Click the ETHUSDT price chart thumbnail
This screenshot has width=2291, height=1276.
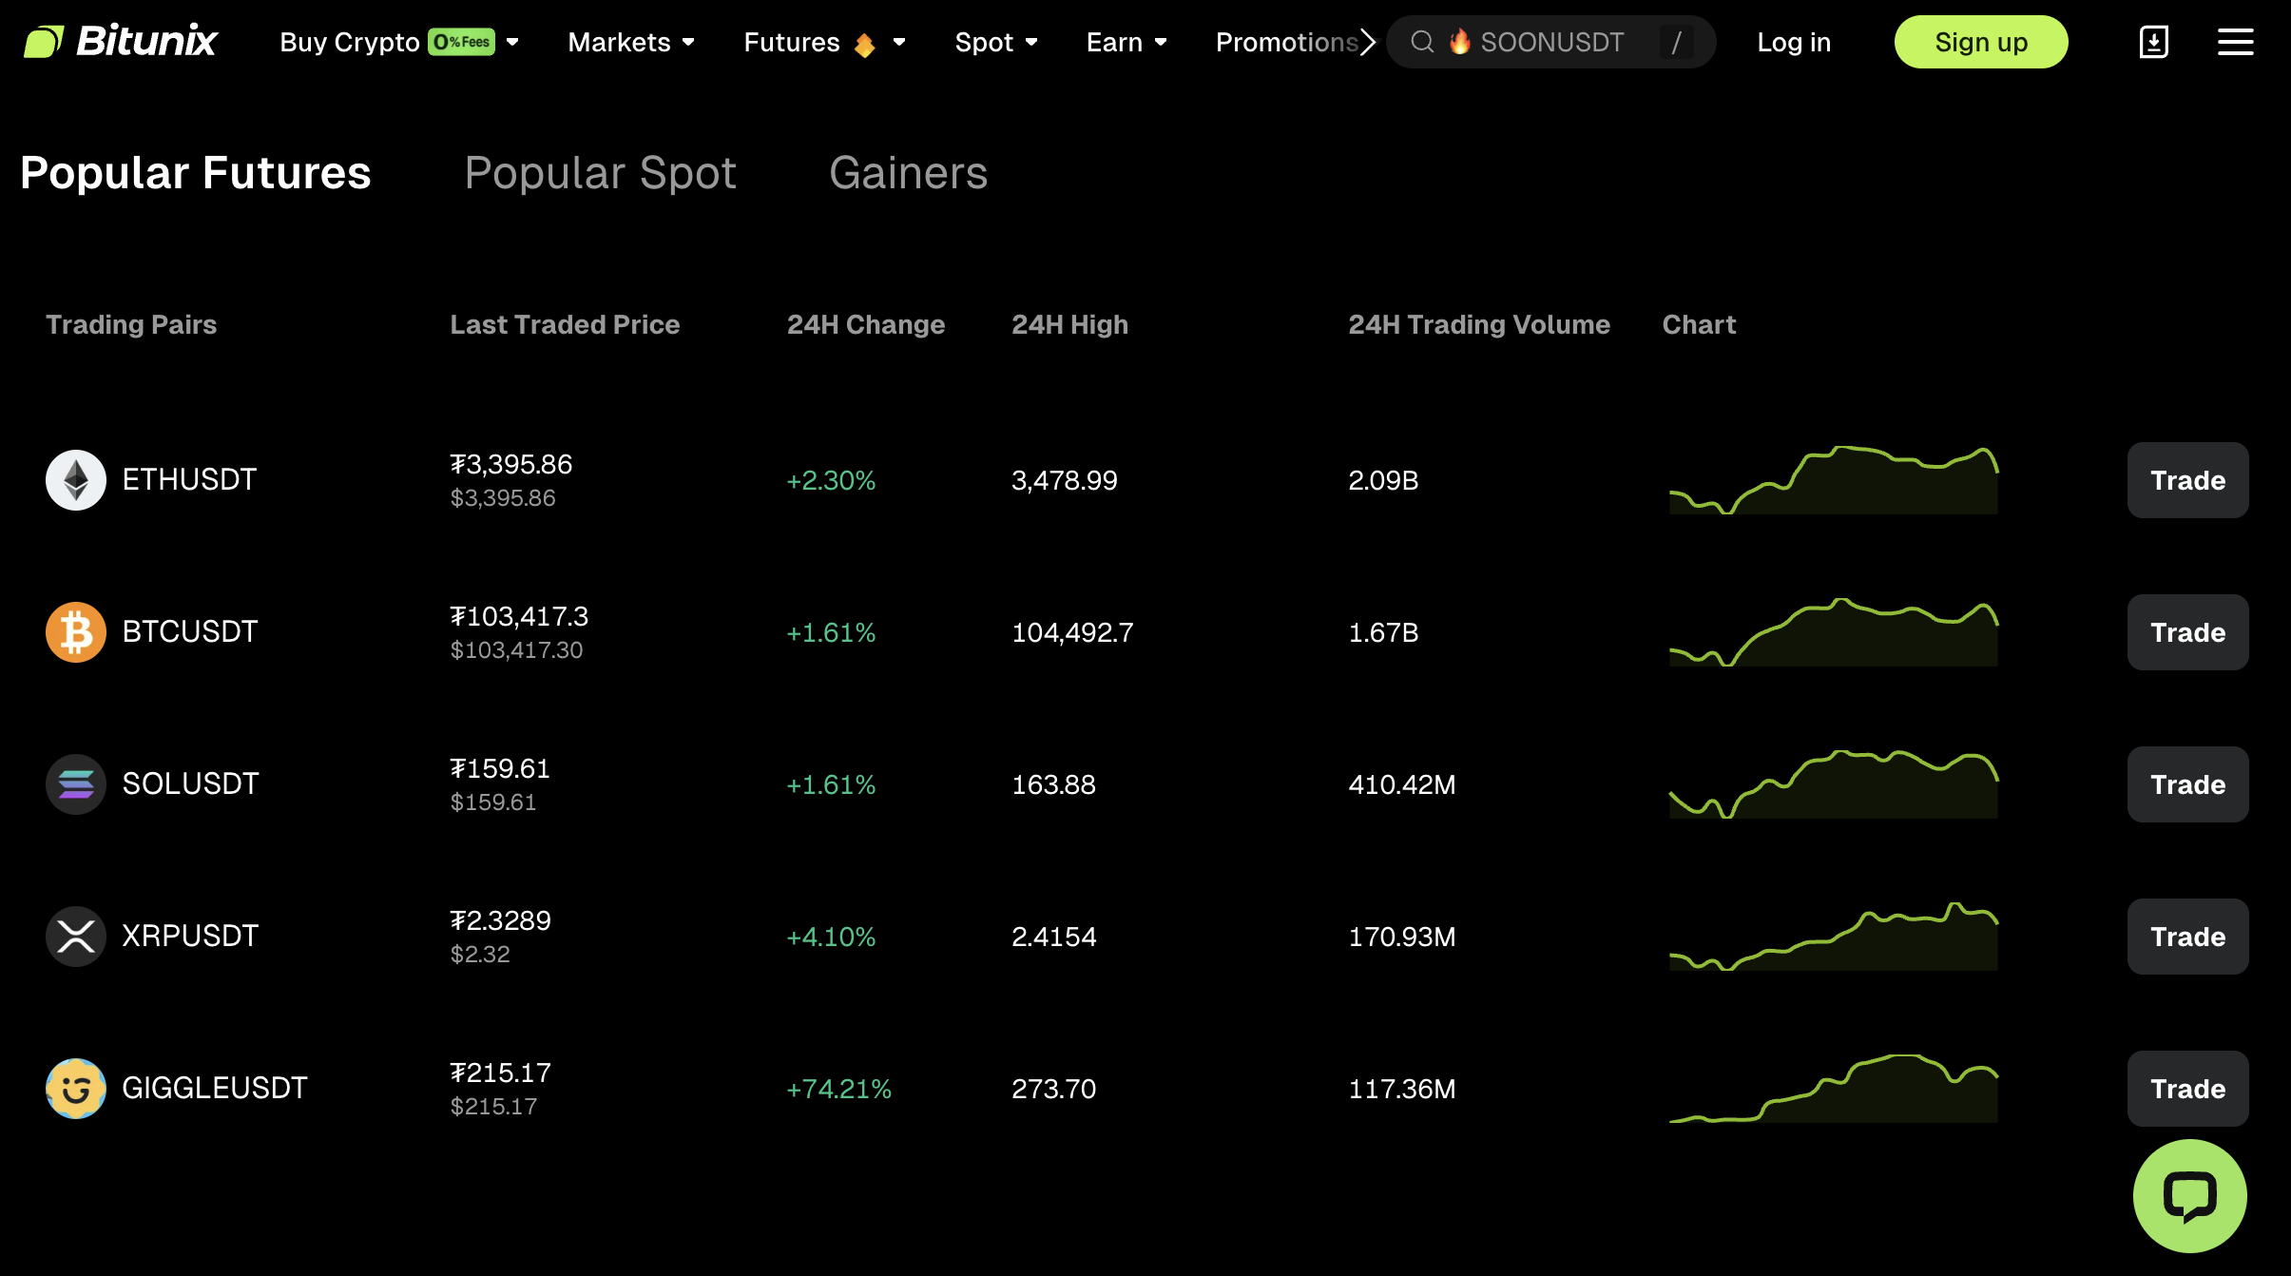(1833, 480)
